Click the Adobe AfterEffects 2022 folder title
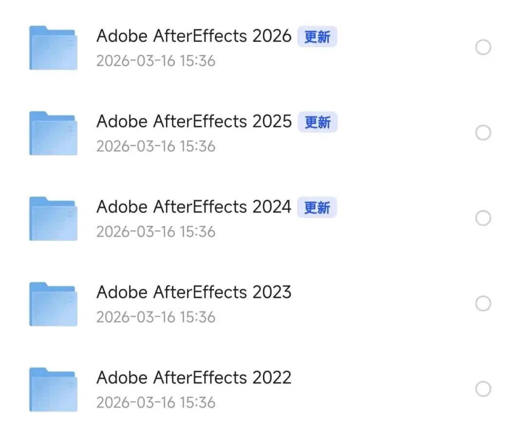Viewport: 526px width, 444px height. [194, 378]
